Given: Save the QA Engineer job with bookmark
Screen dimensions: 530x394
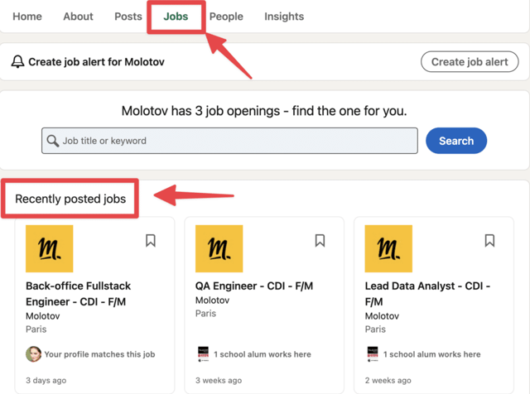Looking at the screenshot, I should [320, 241].
